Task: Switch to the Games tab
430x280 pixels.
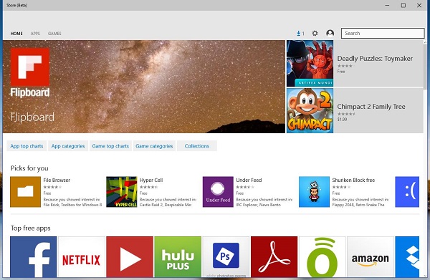Action: (54, 34)
